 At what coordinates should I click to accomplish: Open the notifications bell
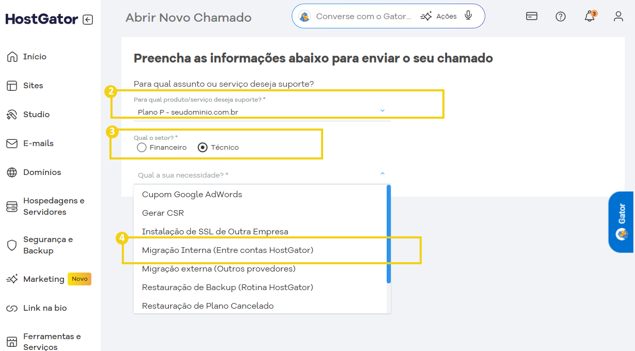click(x=589, y=17)
